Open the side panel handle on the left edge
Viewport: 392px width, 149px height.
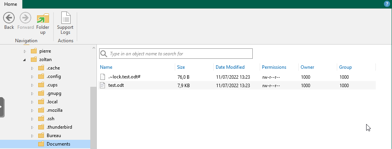(x=2, y=107)
